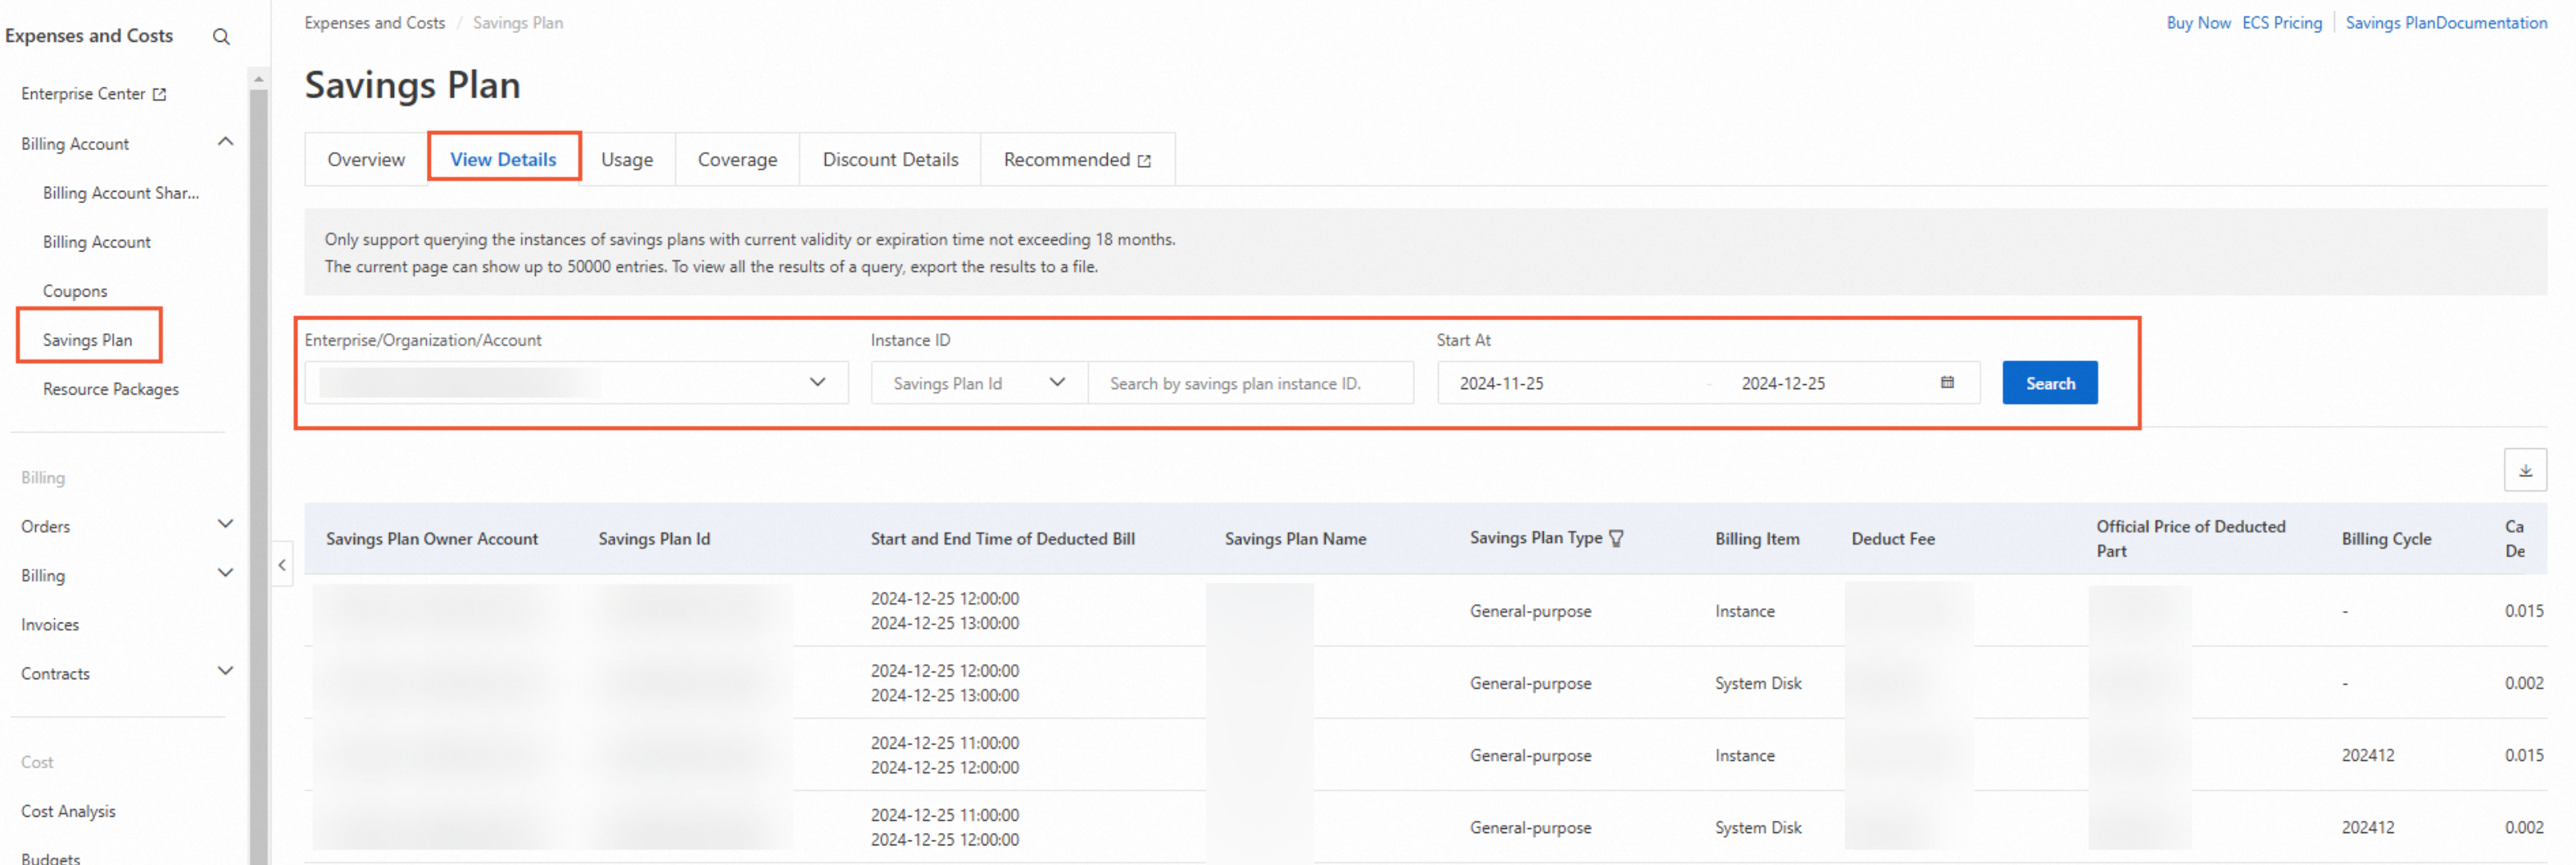Focus the savings plan instance ID search field
This screenshot has height=865, width=2576.
pos(1250,383)
